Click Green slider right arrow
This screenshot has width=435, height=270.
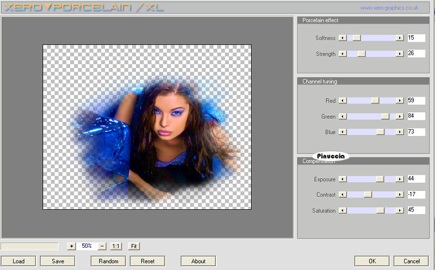pos(400,117)
